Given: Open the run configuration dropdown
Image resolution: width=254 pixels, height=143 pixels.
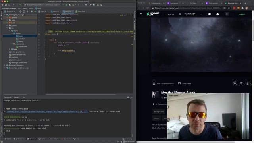Looking at the screenshot, I should 42,5.
